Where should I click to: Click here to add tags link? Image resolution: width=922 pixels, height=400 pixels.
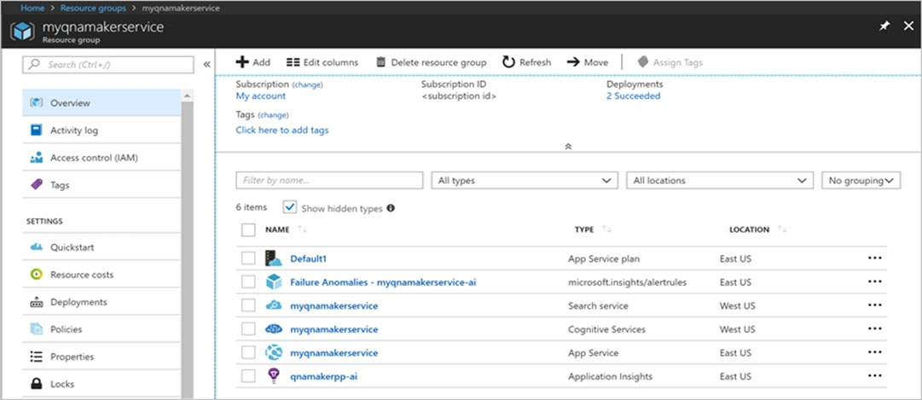click(282, 130)
